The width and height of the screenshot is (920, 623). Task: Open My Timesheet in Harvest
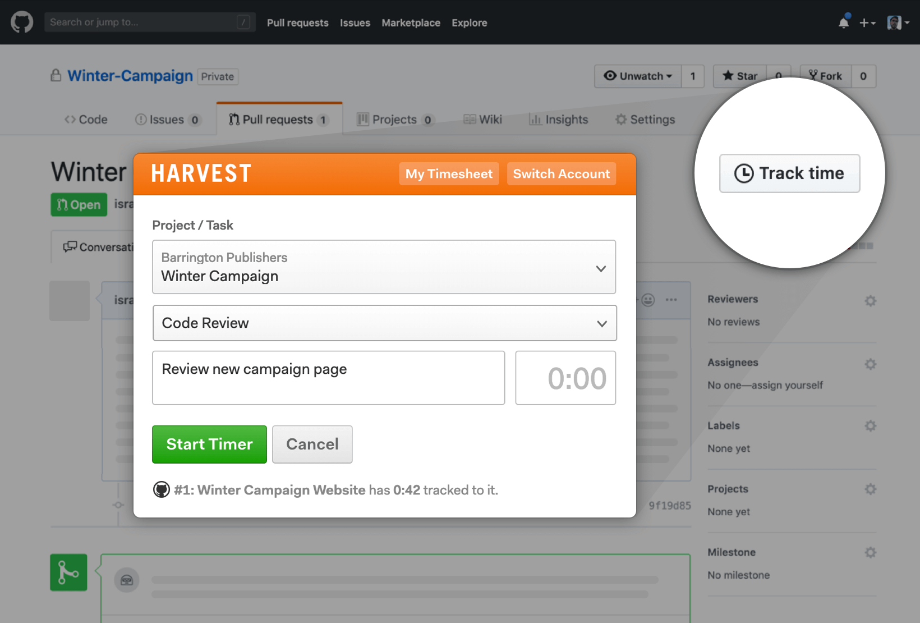pyautogui.click(x=449, y=174)
